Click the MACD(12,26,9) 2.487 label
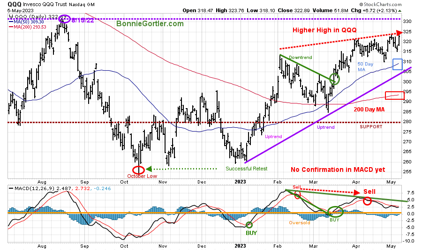The width and height of the screenshot is (422, 250). 40,189
